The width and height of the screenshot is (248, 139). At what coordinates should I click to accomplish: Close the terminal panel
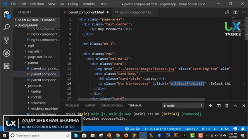244,105
